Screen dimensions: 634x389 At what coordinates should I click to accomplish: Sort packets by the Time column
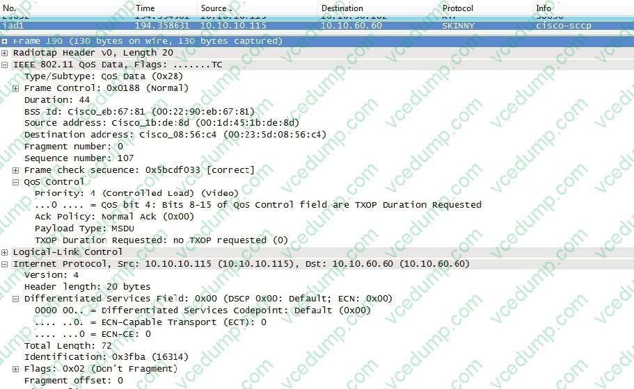[145, 8]
